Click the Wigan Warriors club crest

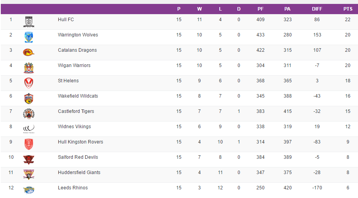point(29,67)
